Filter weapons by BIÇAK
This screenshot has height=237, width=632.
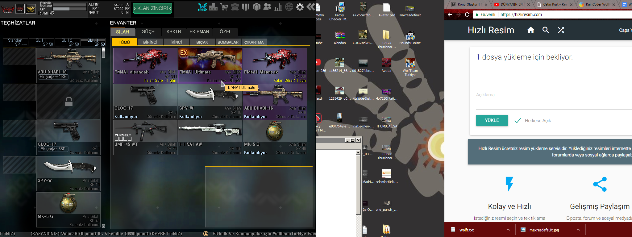click(x=202, y=42)
